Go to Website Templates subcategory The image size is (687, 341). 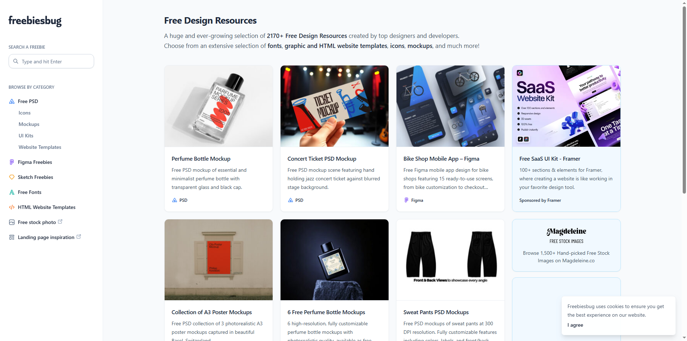click(x=40, y=147)
